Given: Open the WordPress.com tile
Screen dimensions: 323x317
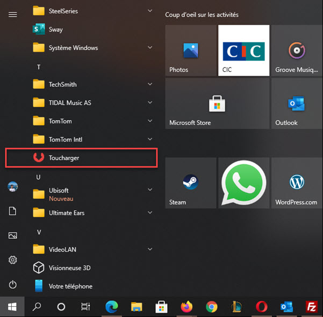Looking at the screenshot, I should (297, 183).
